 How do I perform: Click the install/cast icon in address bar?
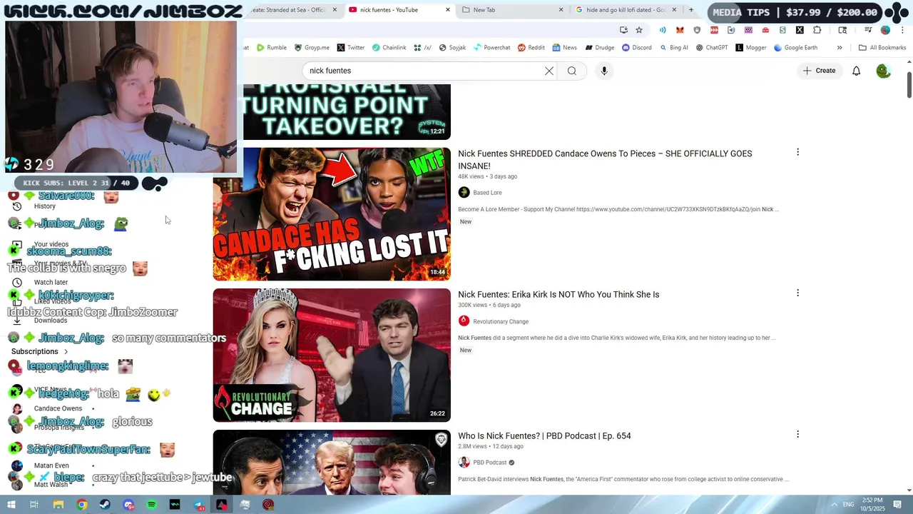pos(623,30)
